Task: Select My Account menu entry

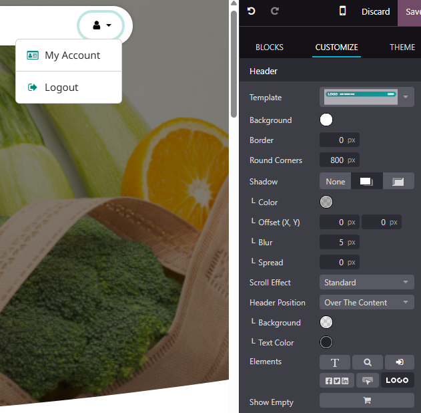Action: tap(69, 55)
